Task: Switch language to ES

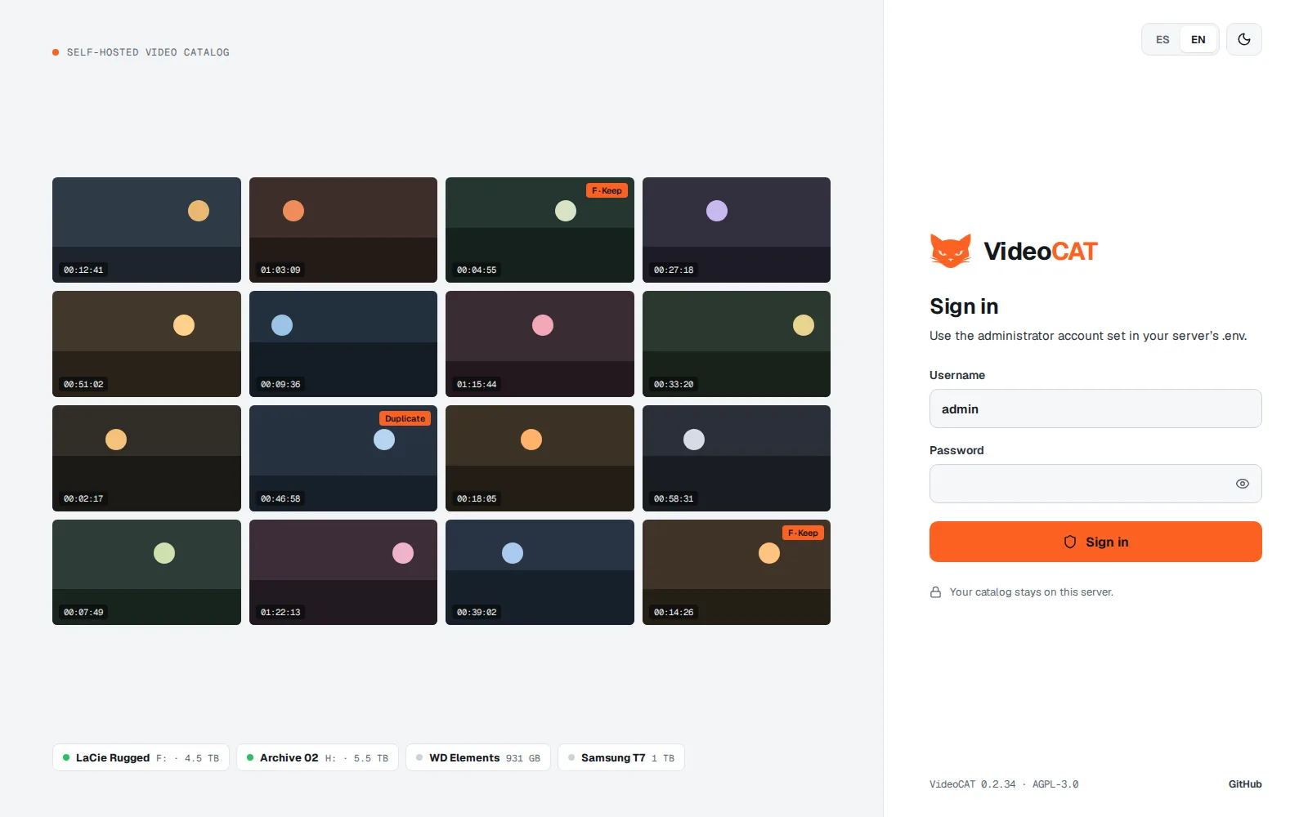Action: coord(1162,39)
